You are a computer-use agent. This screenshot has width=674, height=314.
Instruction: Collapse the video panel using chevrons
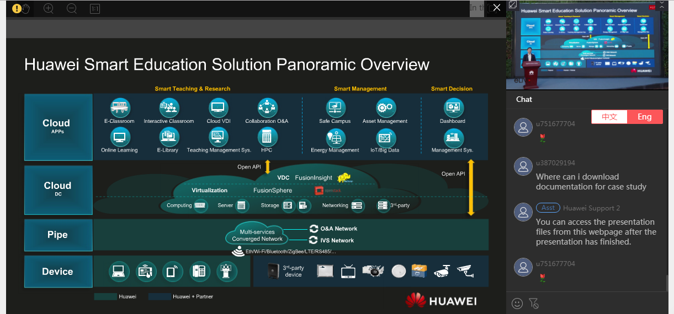click(x=662, y=4)
